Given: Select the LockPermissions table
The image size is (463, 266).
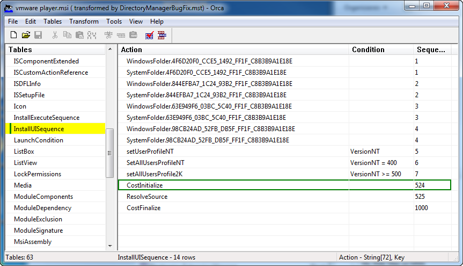Looking at the screenshot, I should tap(38, 174).
